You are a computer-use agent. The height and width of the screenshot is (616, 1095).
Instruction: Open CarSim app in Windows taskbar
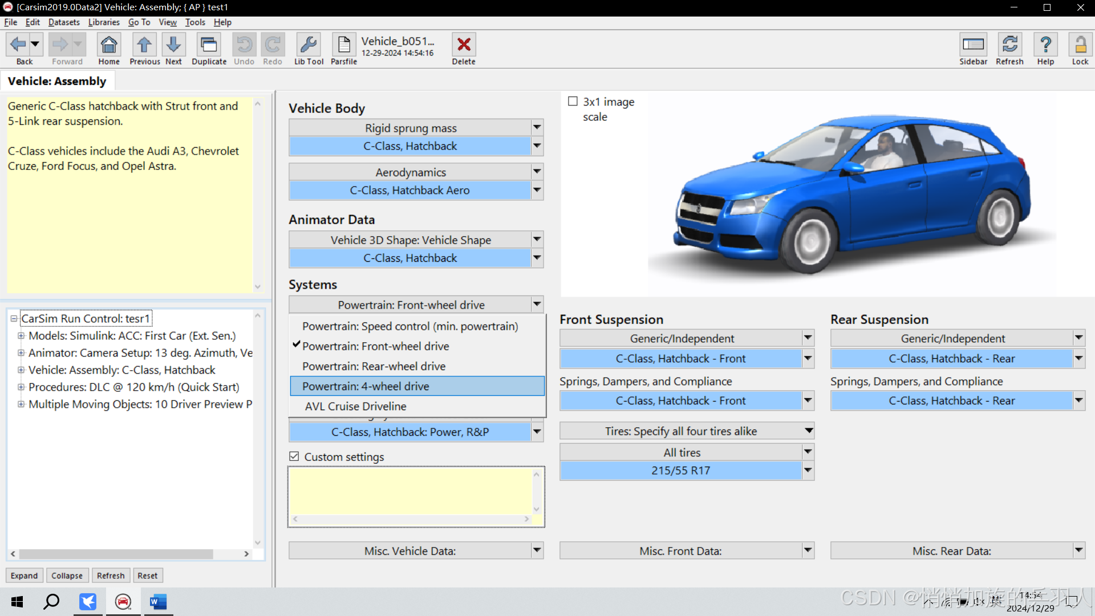[123, 602]
